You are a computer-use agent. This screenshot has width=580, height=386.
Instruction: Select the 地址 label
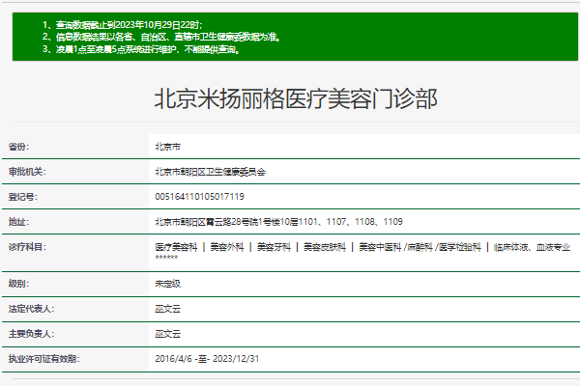(x=19, y=222)
